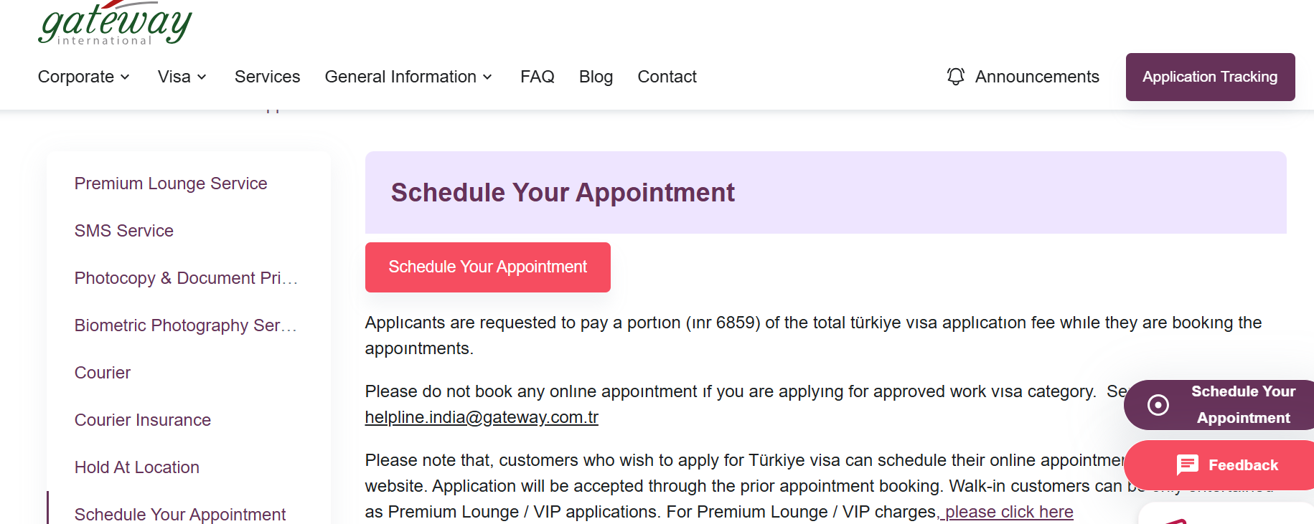This screenshot has width=1314, height=524.
Task: Open SMS Service from the sidebar
Action: [124, 231]
